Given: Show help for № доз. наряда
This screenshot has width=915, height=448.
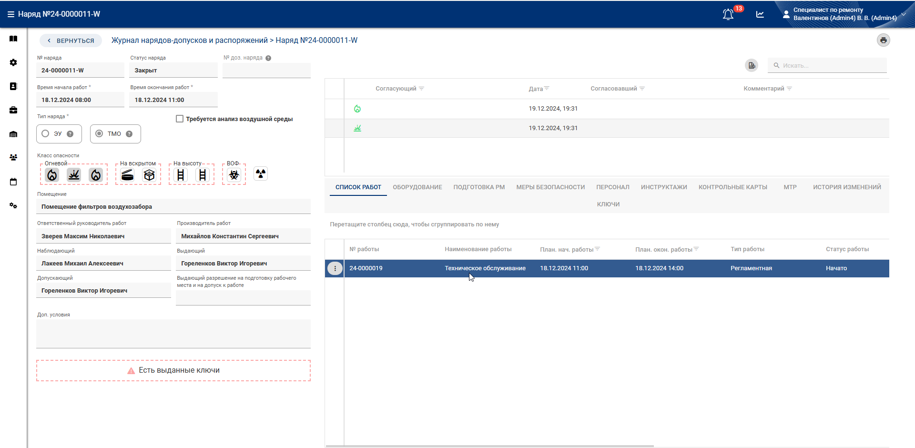Looking at the screenshot, I should click(x=268, y=58).
